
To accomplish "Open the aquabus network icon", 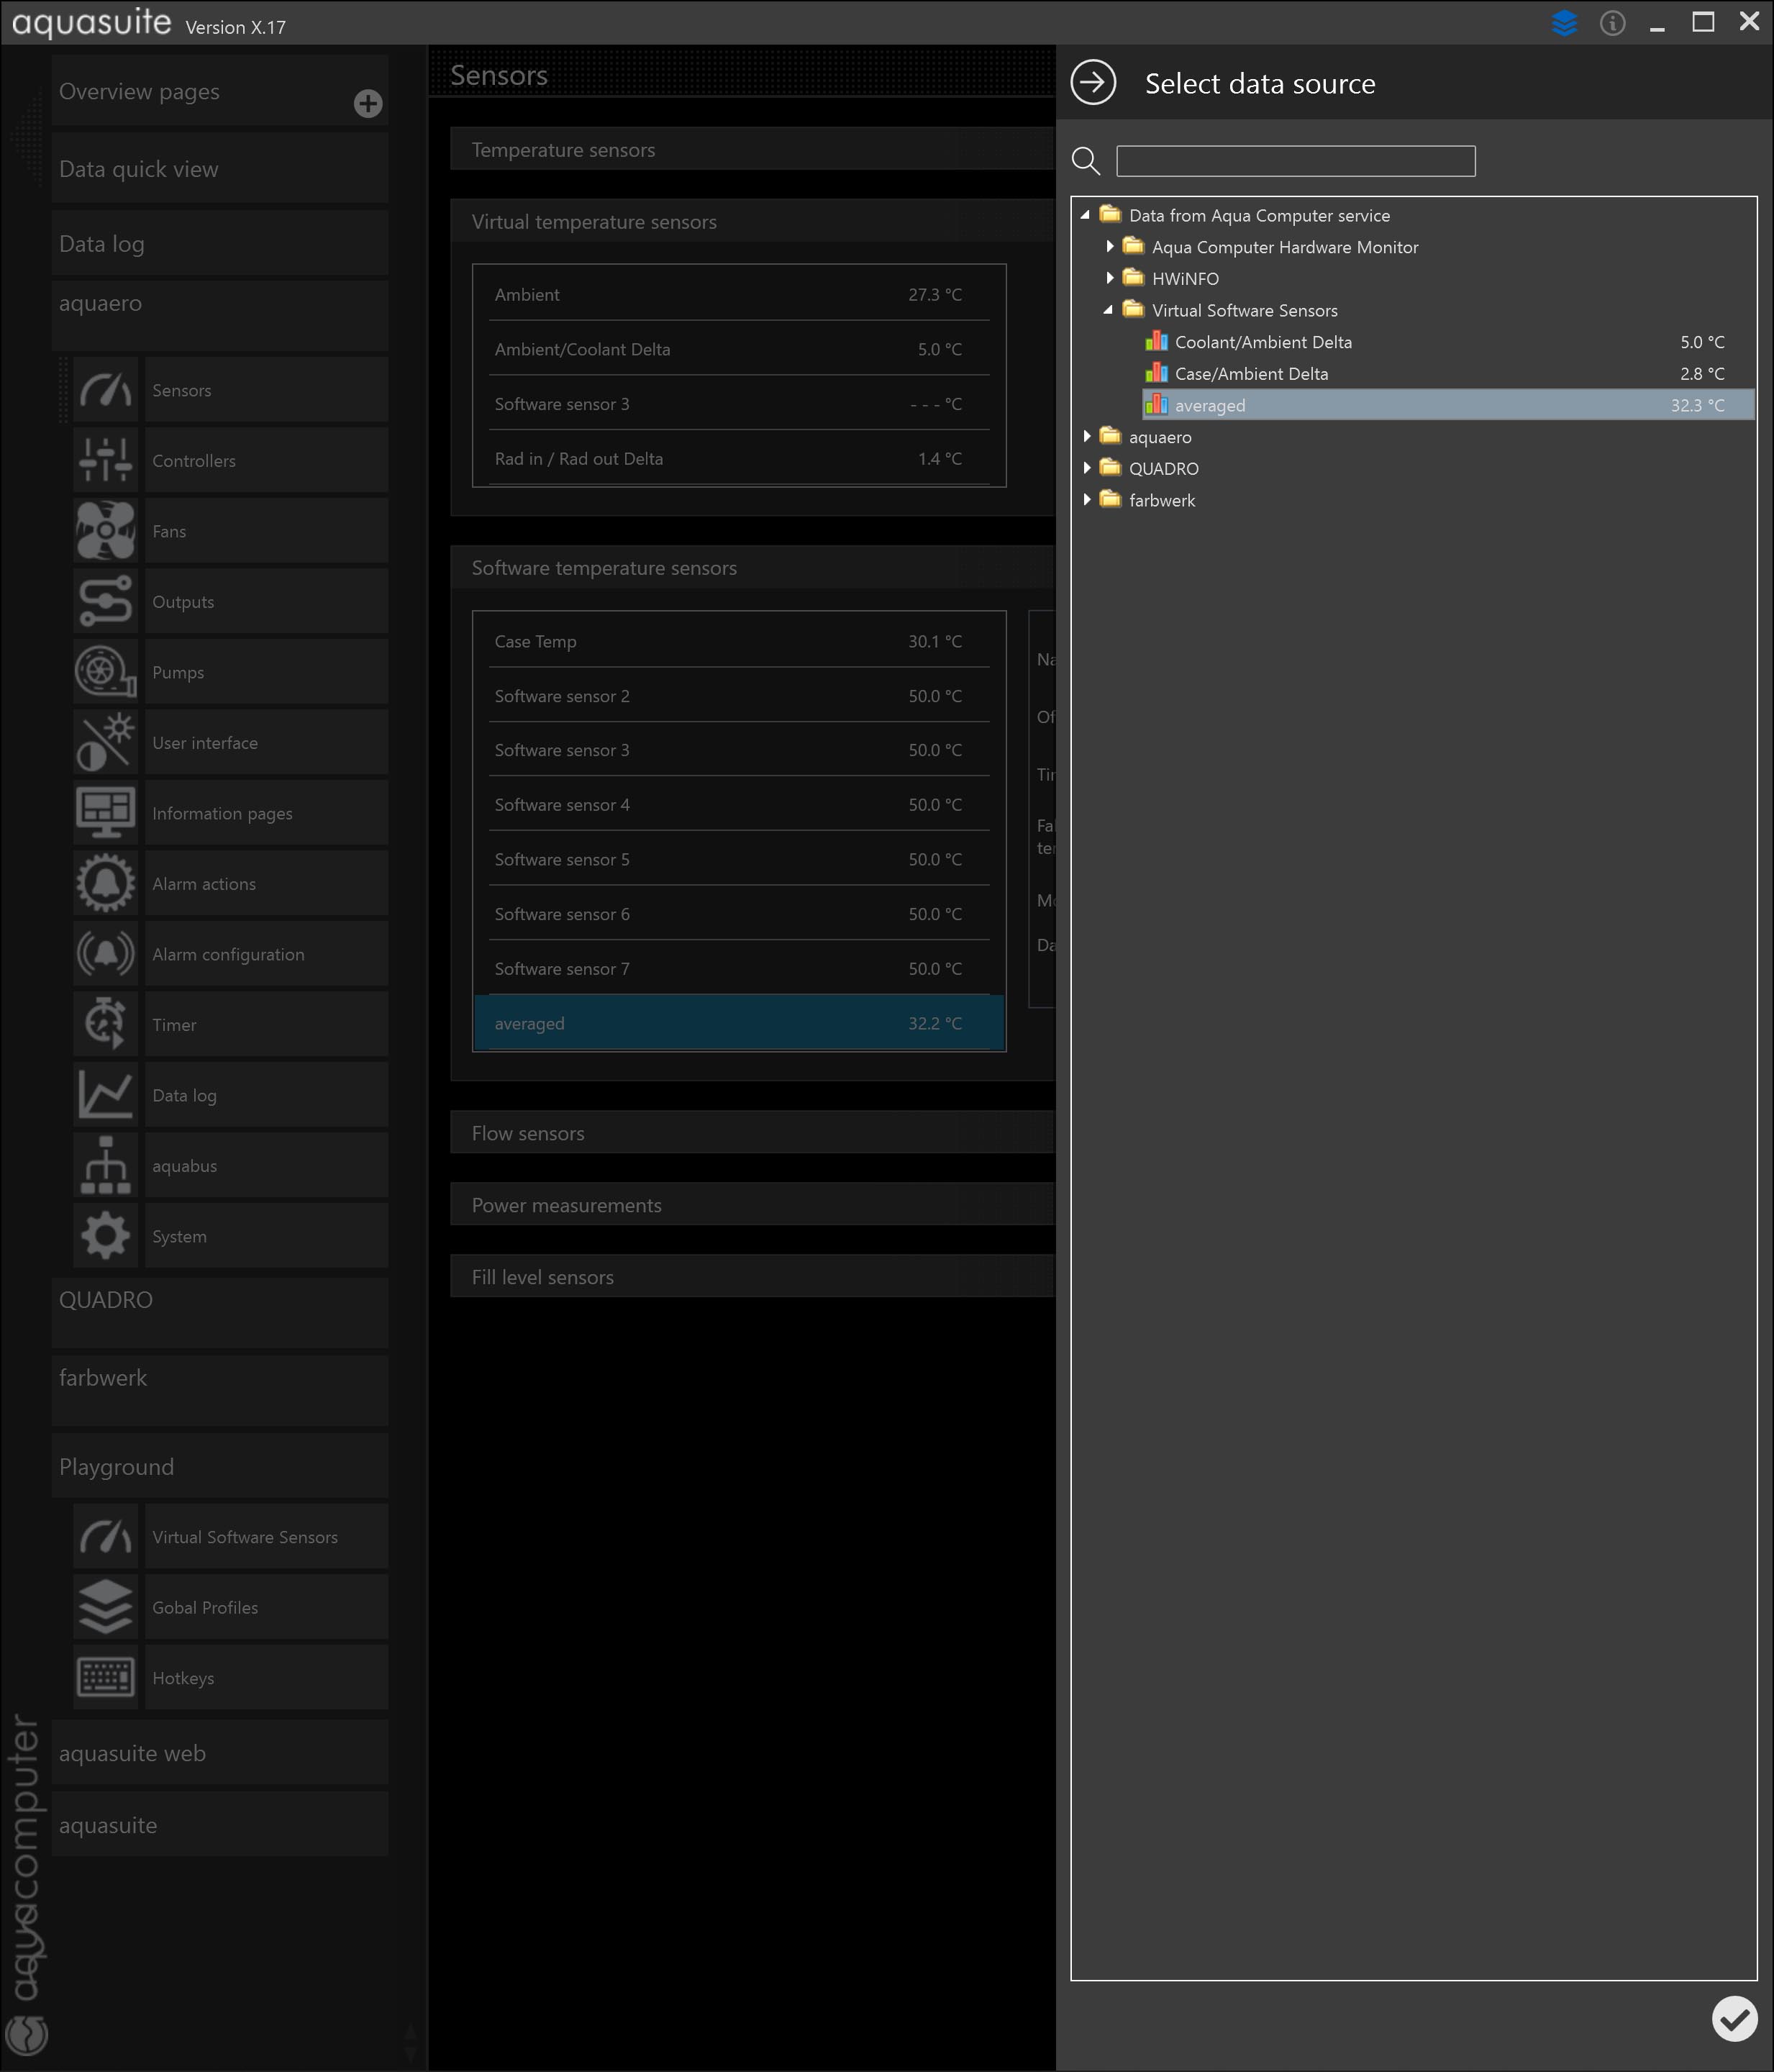I will (105, 1165).
